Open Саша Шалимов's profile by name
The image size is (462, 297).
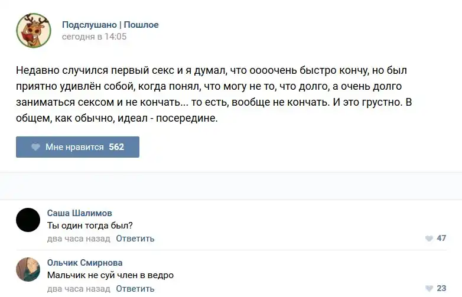coord(79,213)
